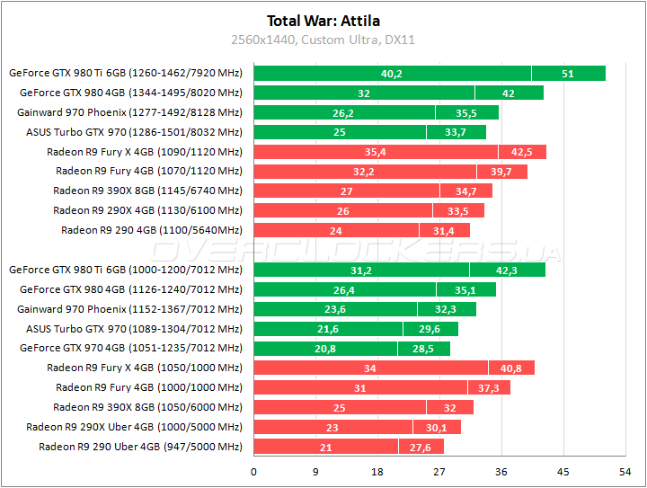Click the red bar segment showing 42,5

coord(522,152)
